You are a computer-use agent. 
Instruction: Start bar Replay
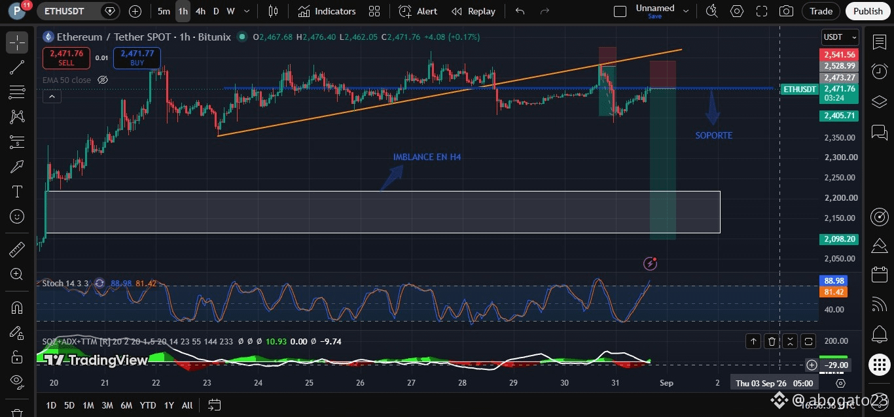coord(474,11)
